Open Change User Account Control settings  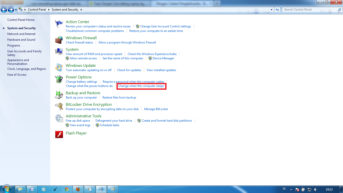coord(165,26)
